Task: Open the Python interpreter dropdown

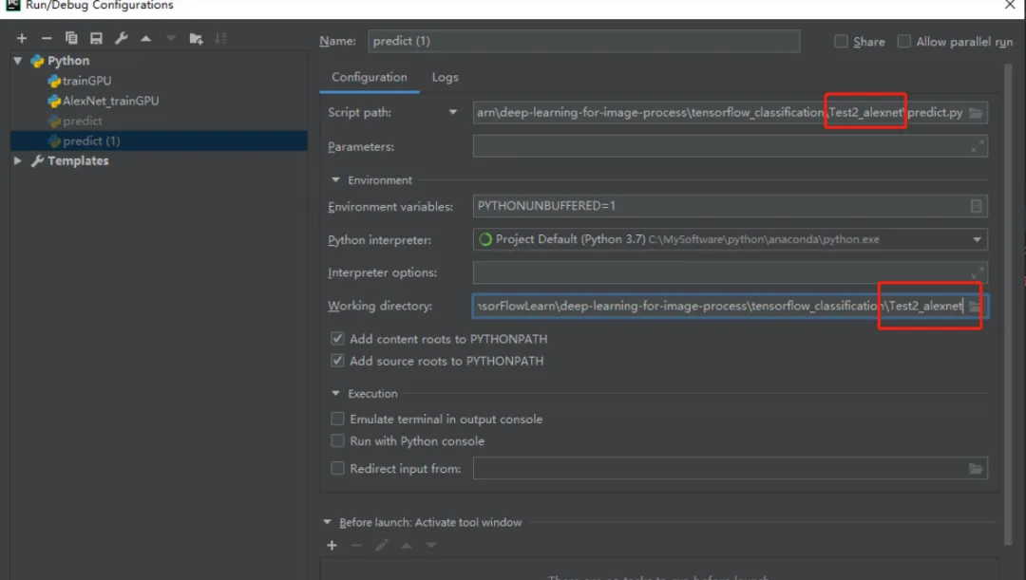Action: pos(977,240)
